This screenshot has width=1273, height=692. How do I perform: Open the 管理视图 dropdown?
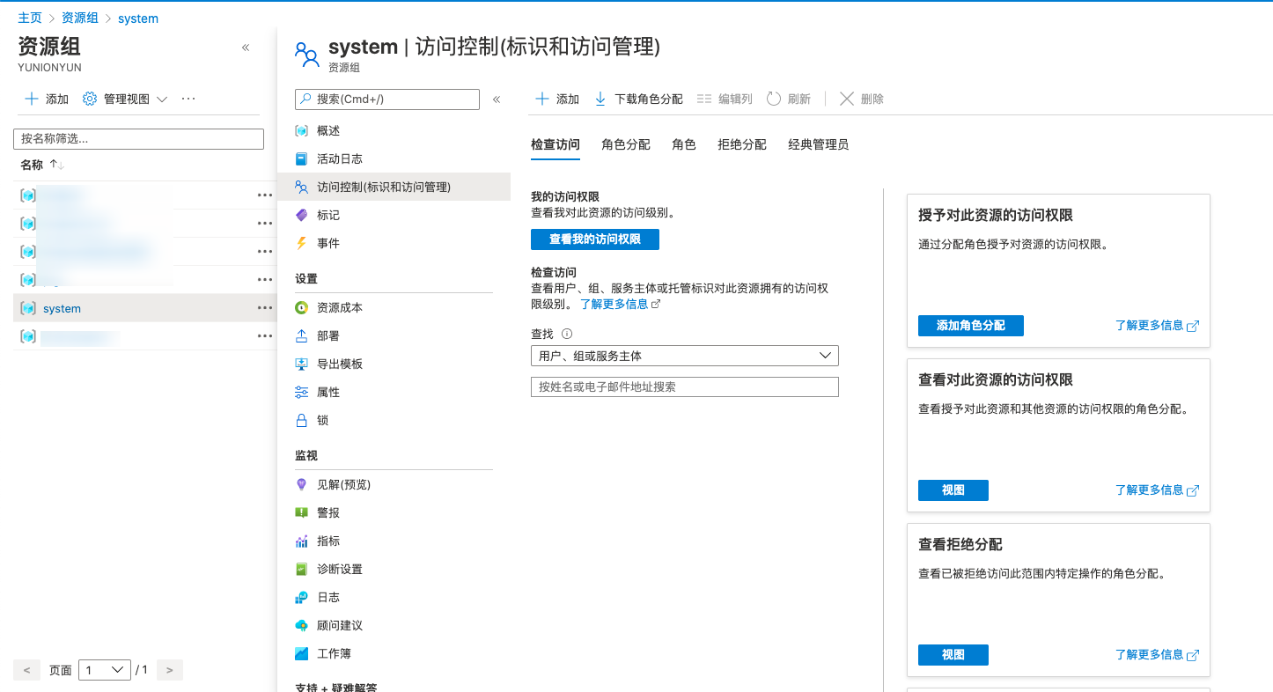[x=125, y=99]
